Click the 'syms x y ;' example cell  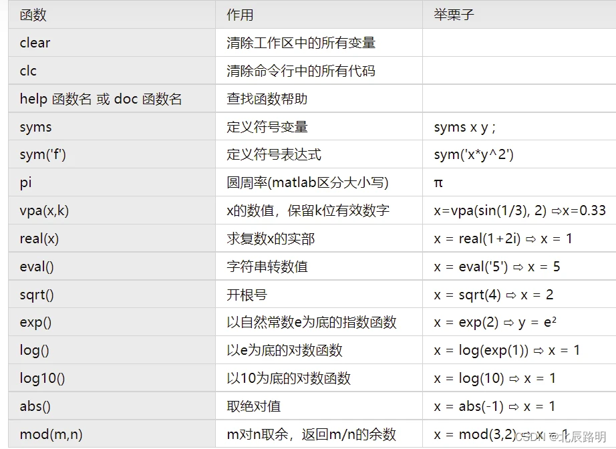464,127
